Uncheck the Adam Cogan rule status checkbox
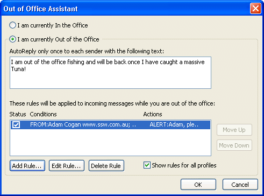This screenshot has width=264, height=196. click(16, 124)
